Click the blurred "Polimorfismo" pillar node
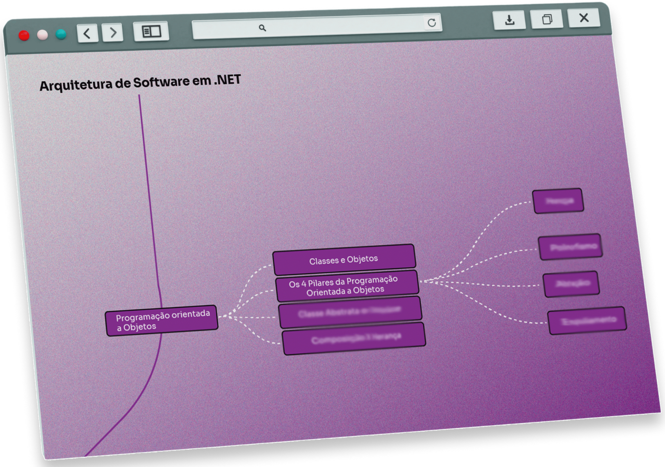 tap(571, 247)
